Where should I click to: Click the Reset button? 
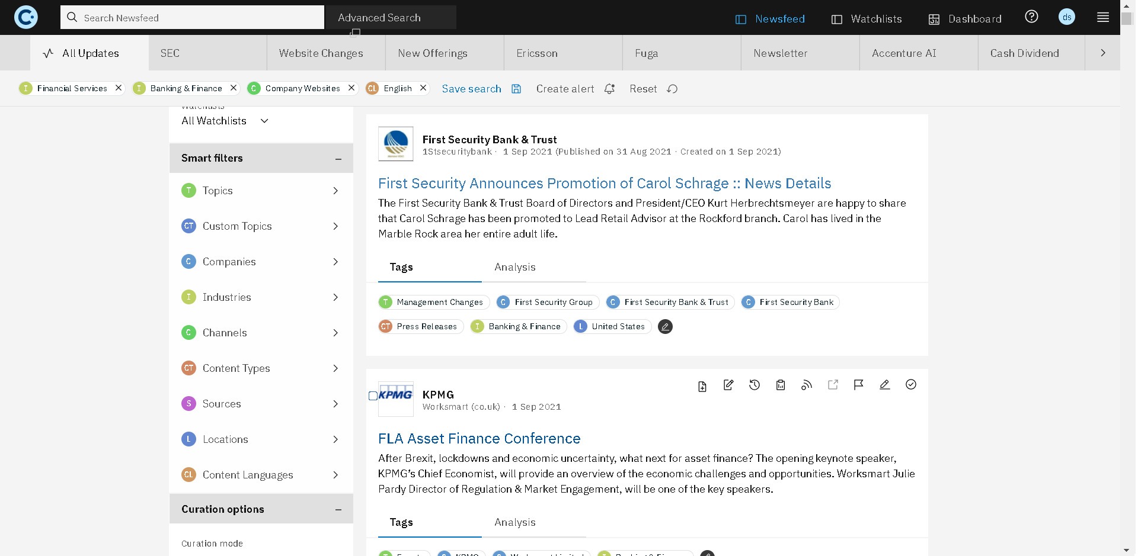click(x=643, y=89)
